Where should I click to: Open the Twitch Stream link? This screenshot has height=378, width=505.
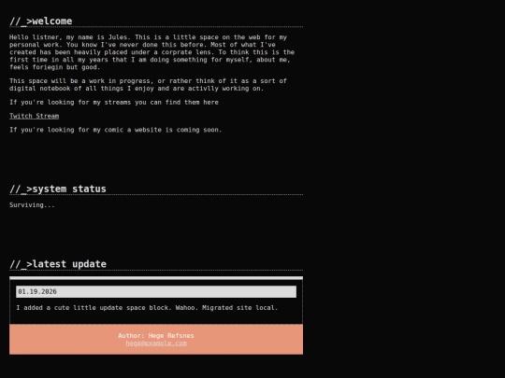pos(35,116)
